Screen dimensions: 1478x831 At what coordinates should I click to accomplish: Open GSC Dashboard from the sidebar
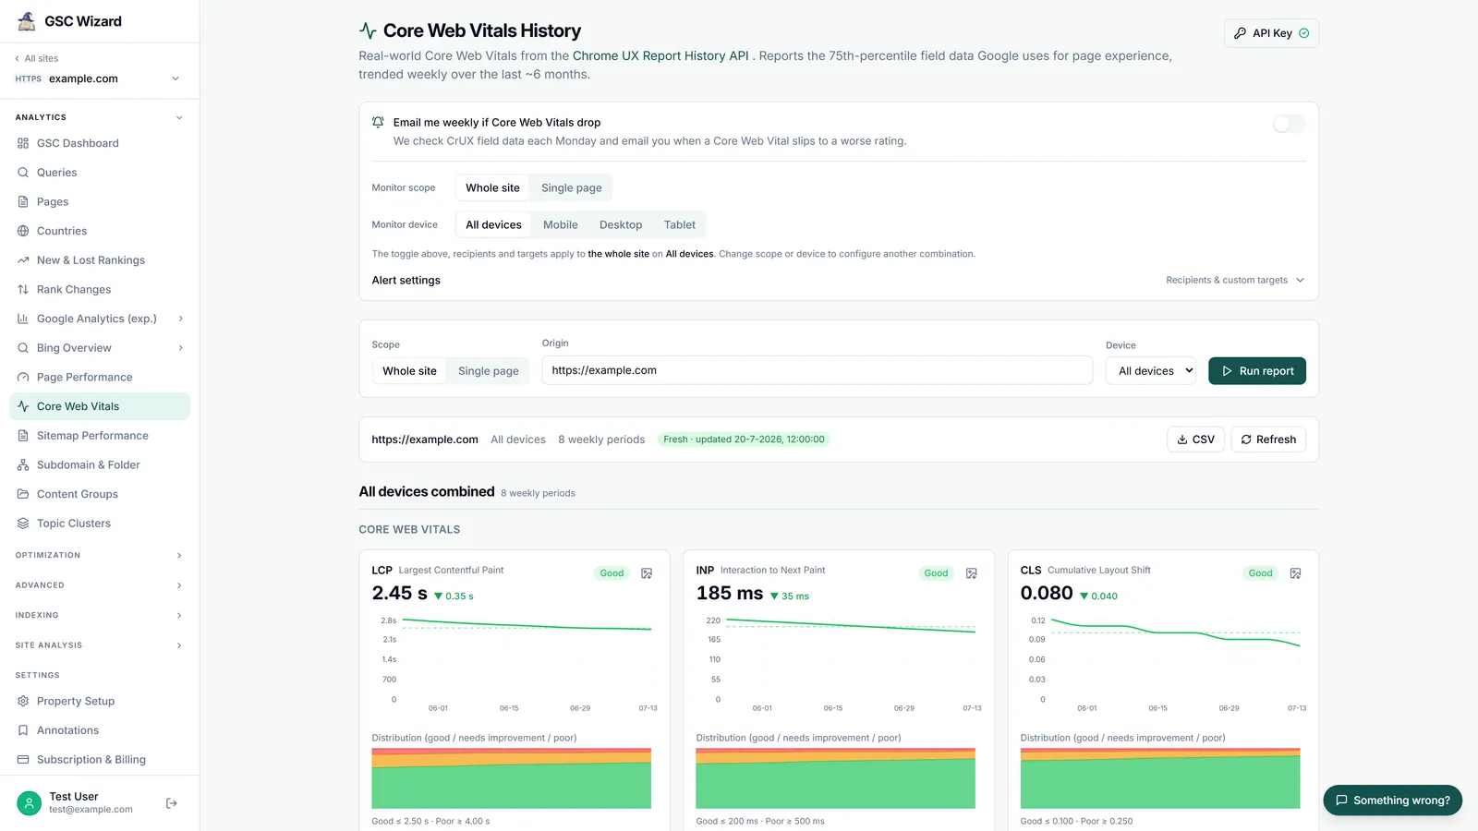(x=100, y=143)
